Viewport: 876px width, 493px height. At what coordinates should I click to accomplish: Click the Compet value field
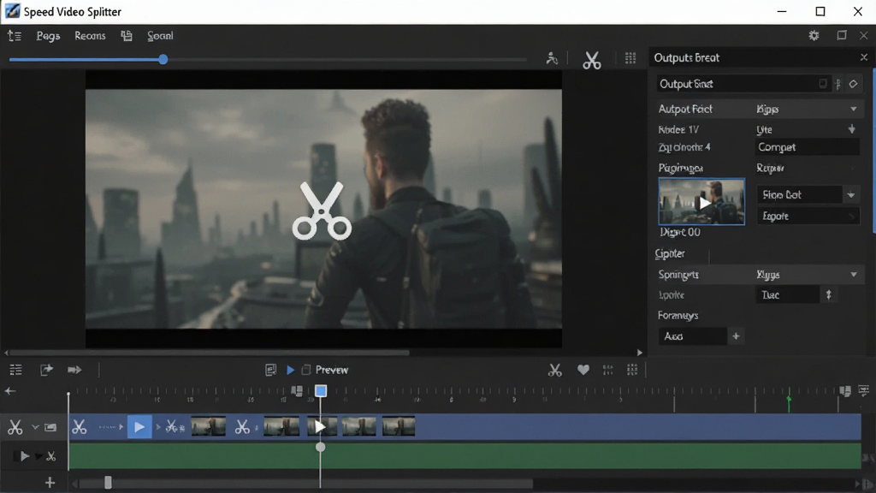(x=807, y=147)
